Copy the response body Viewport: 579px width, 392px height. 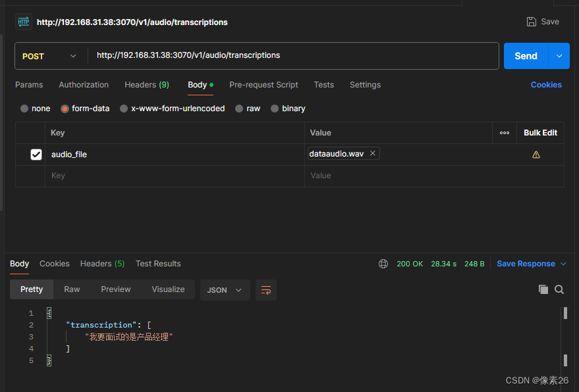tap(543, 289)
